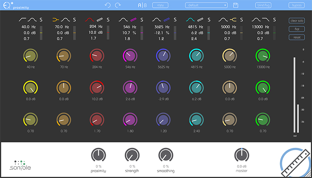Click the blind/flug button
Screen dimensions: 312x178
coord(264,5)
